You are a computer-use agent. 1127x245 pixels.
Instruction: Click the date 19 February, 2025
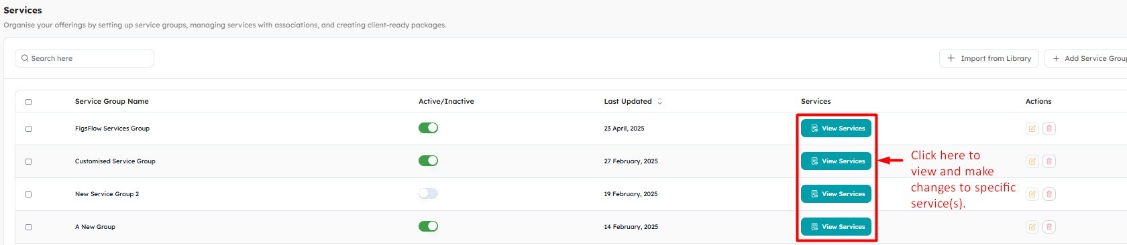coord(631,193)
